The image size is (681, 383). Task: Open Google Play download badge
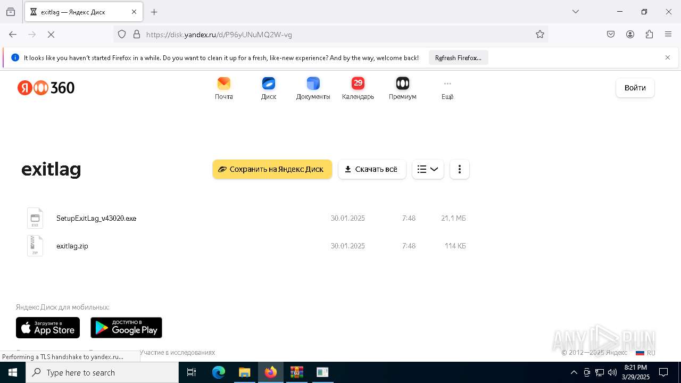pos(126,328)
